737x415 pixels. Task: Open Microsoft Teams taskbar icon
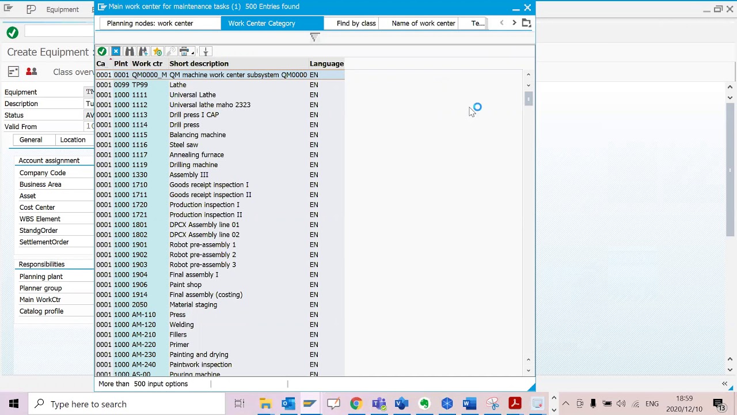[379, 404]
